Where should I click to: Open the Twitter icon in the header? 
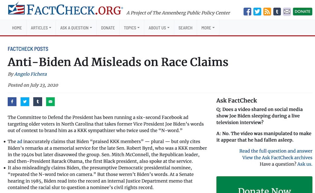tap(257, 12)
